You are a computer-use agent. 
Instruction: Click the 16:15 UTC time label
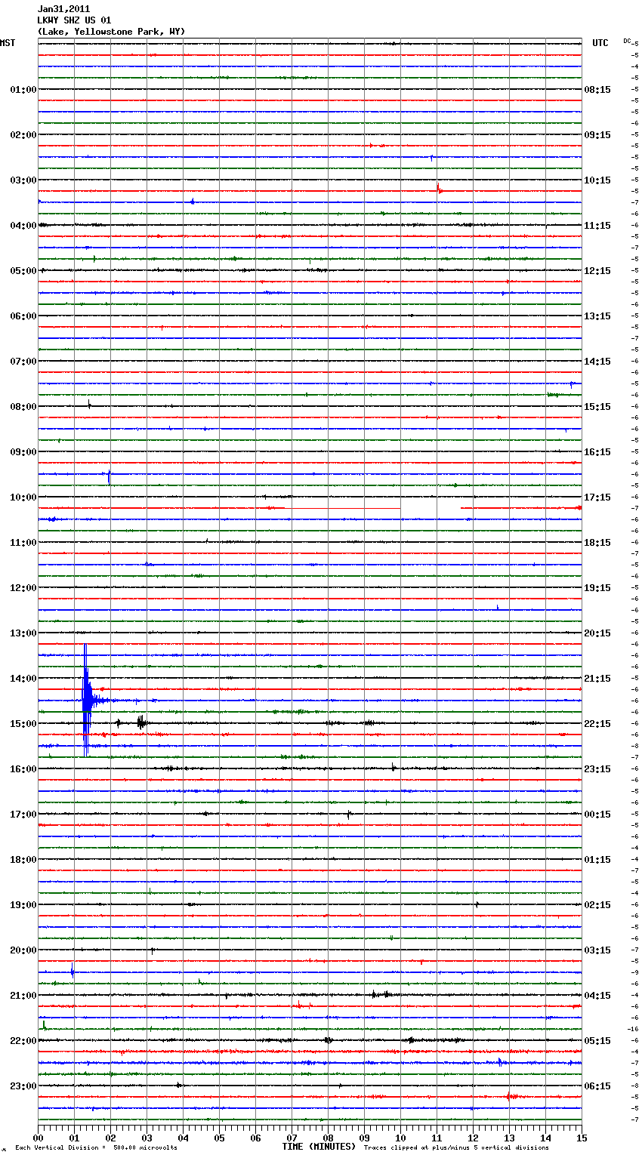597,452
